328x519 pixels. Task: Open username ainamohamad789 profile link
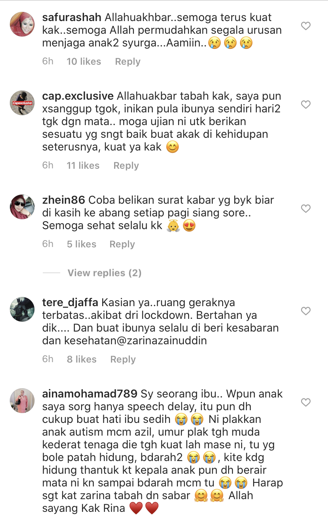coord(90,394)
